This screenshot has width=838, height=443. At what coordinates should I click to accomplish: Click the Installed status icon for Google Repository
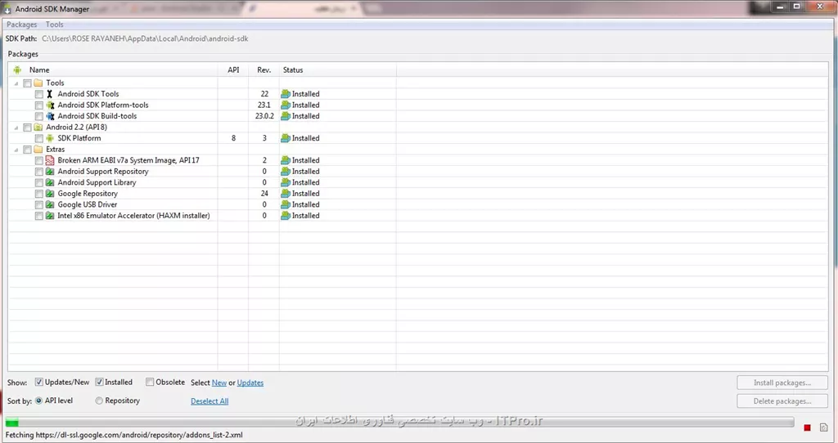(286, 194)
